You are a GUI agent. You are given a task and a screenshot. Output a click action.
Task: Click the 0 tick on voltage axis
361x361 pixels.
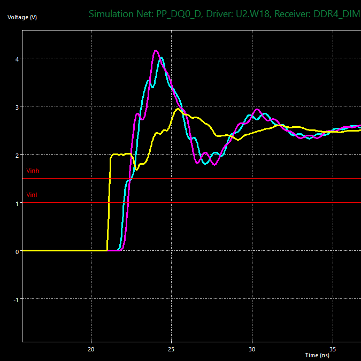pyautogui.click(x=17, y=252)
